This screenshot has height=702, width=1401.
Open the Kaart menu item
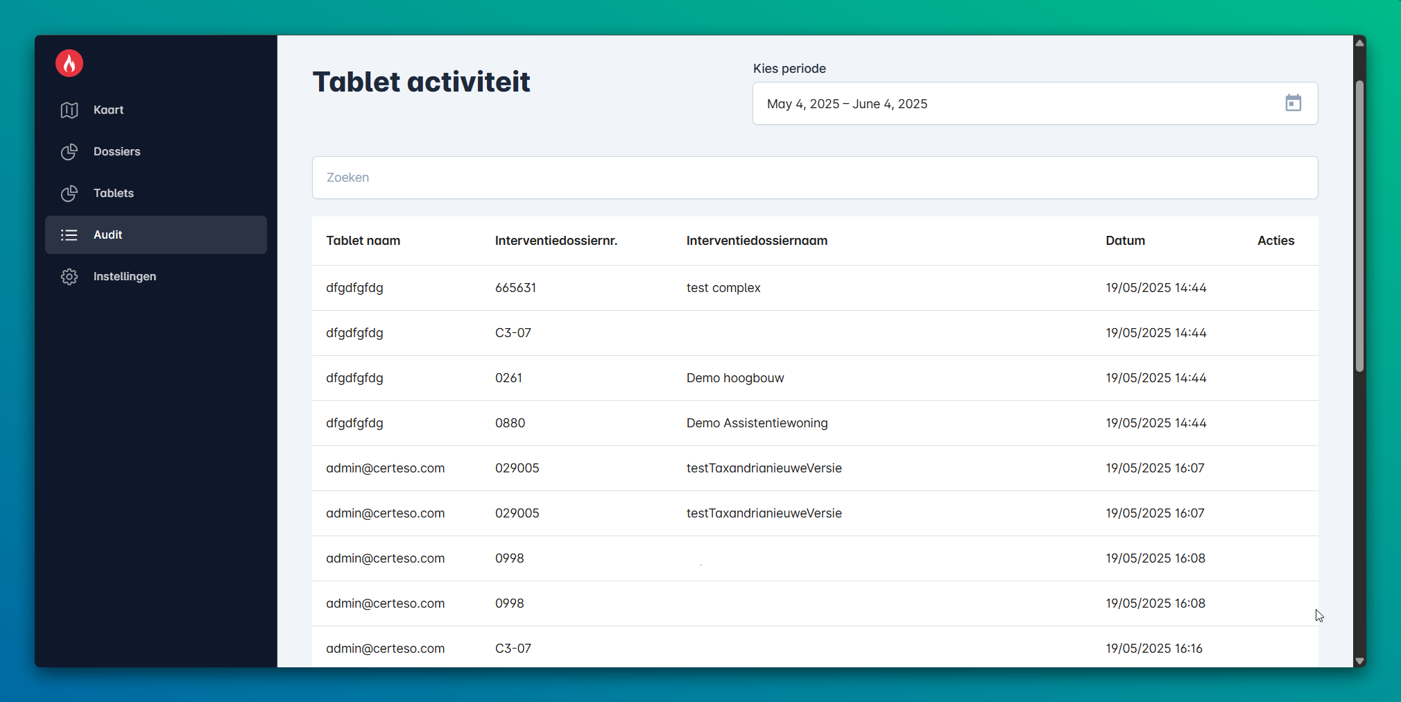(x=108, y=110)
